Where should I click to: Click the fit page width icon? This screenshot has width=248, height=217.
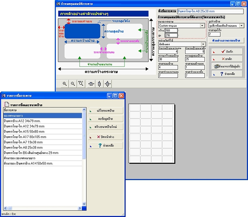(x=91, y=83)
